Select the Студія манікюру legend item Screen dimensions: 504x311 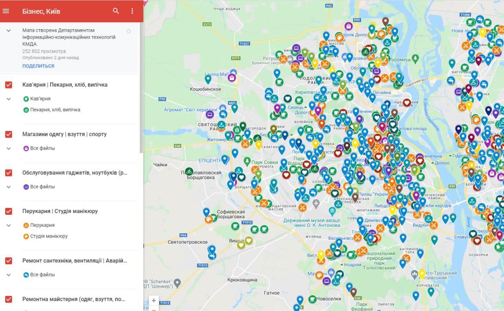[49, 236]
